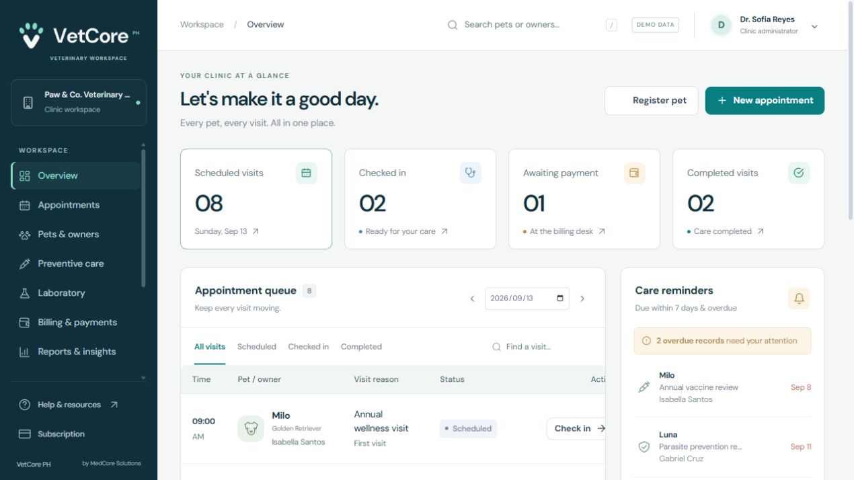The height and width of the screenshot is (480, 854).
Task: Open Luna's Parasite prevention reminder
Action: point(722,446)
